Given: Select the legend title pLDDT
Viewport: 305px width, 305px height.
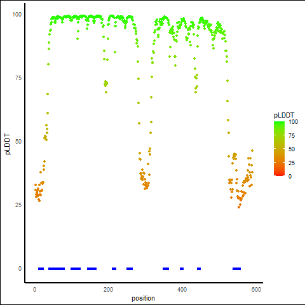Looking at the screenshot, I should click(x=284, y=116).
